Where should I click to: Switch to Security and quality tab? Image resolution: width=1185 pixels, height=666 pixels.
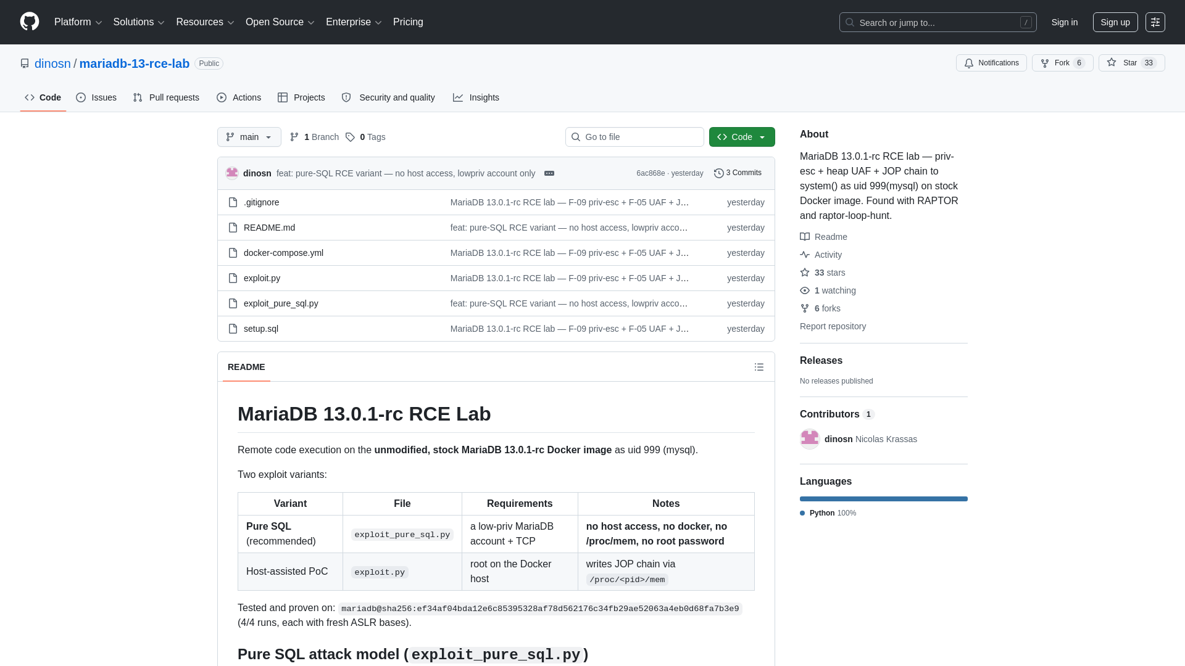(388, 97)
